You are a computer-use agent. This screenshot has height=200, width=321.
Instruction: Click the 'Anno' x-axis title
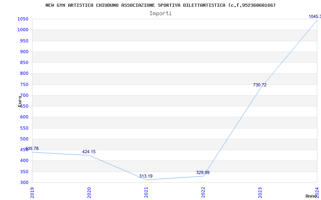pos(311,196)
